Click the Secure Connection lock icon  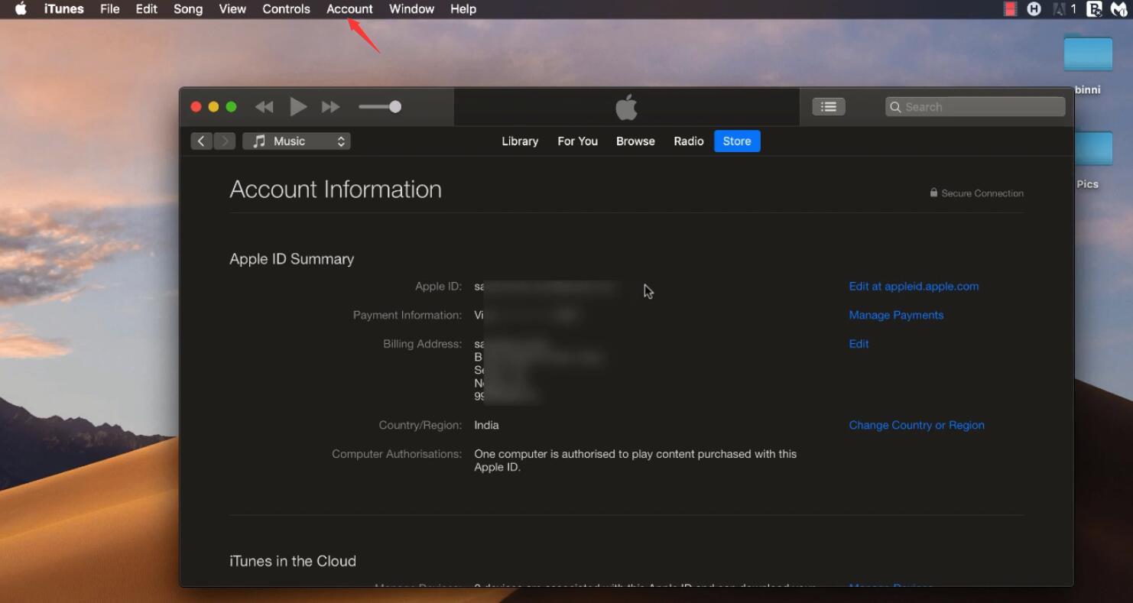pos(933,193)
